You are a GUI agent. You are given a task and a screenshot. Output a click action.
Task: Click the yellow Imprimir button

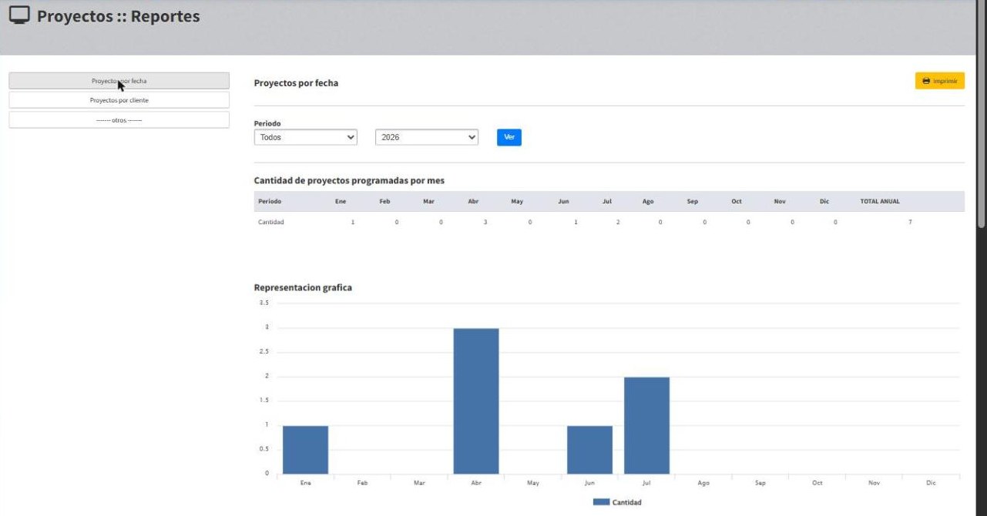pyautogui.click(x=939, y=81)
